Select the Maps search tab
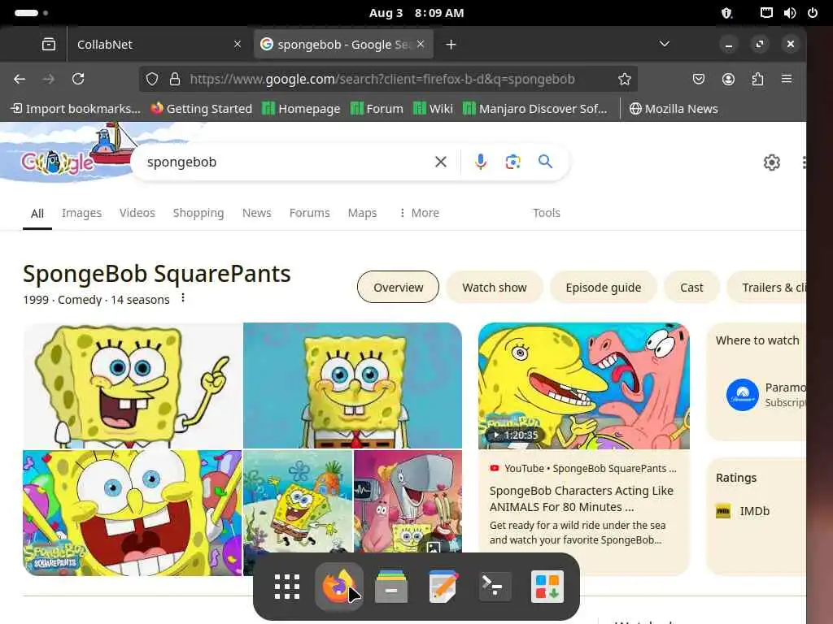The width and height of the screenshot is (833, 624). pyautogui.click(x=362, y=213)
